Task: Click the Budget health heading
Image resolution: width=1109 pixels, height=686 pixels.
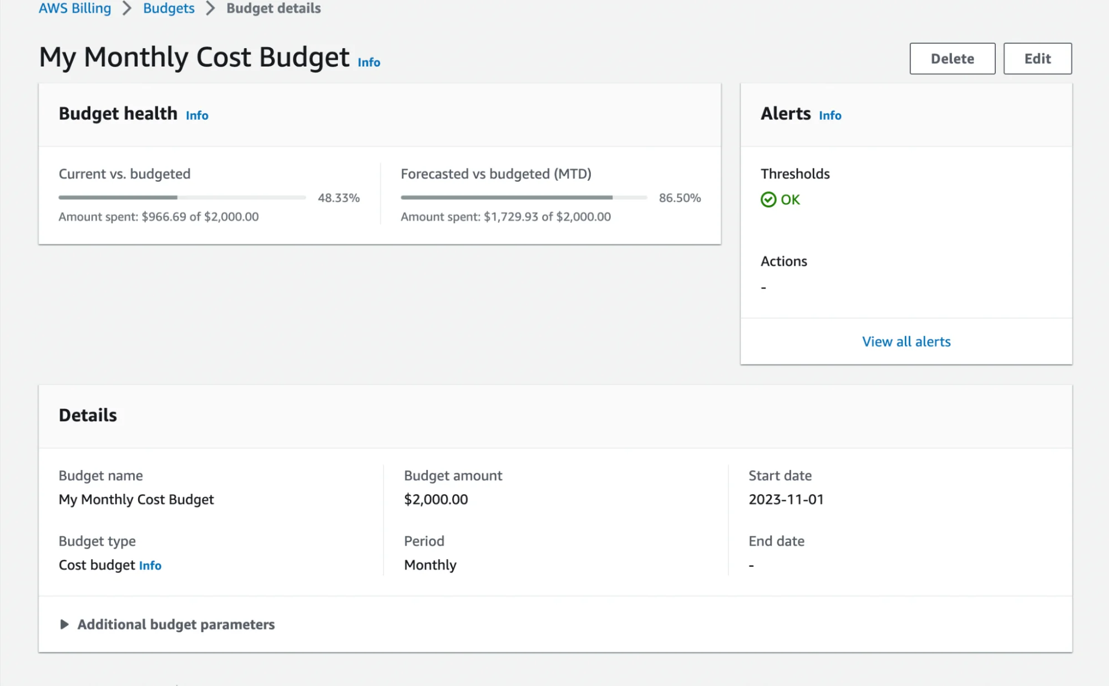Action: (118, 113)
